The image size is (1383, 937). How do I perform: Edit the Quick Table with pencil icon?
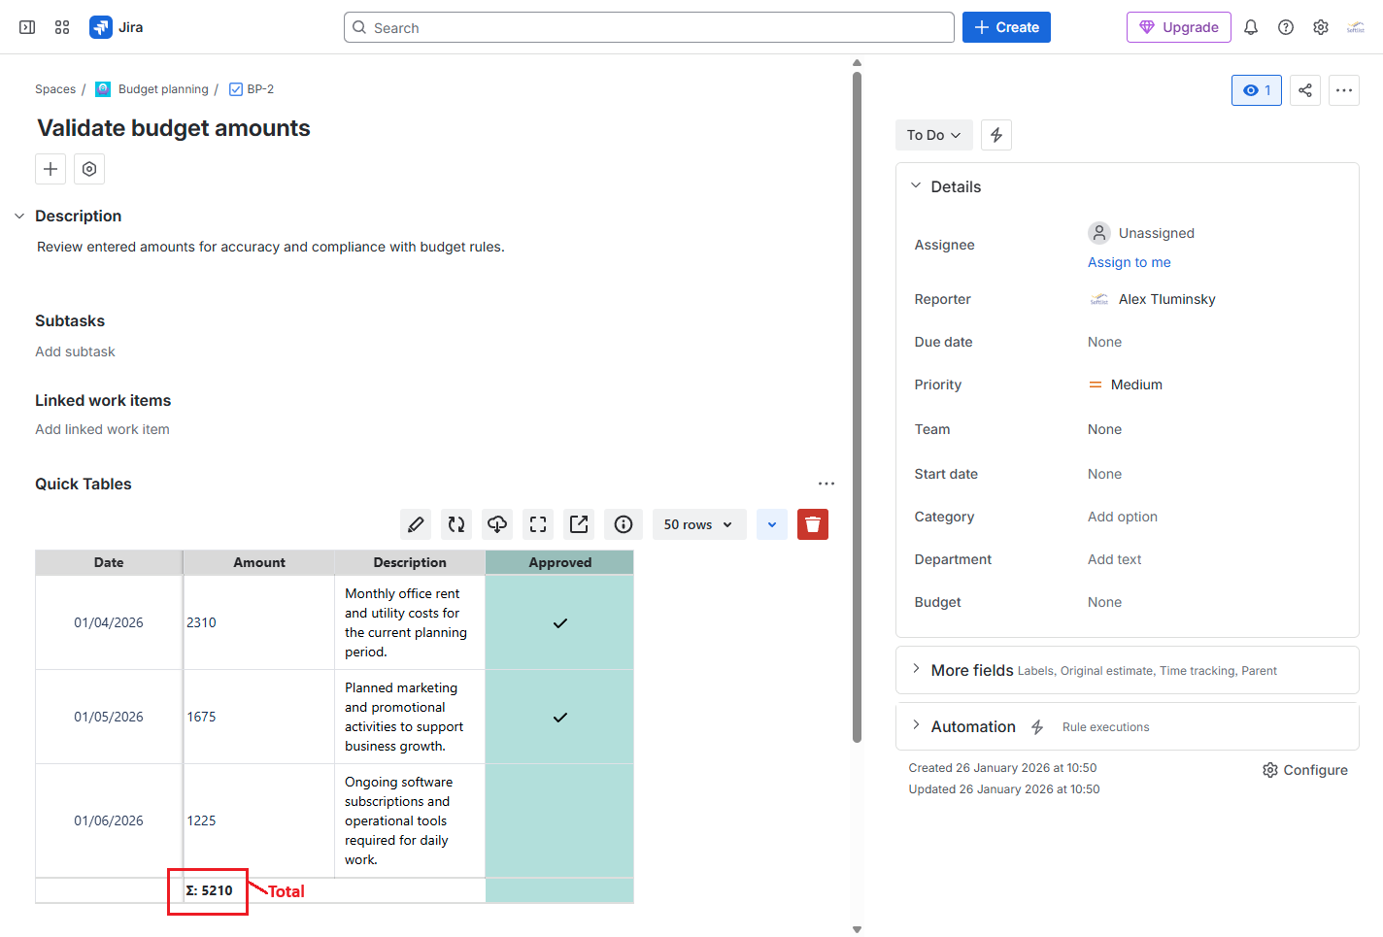tap(416, 524)
